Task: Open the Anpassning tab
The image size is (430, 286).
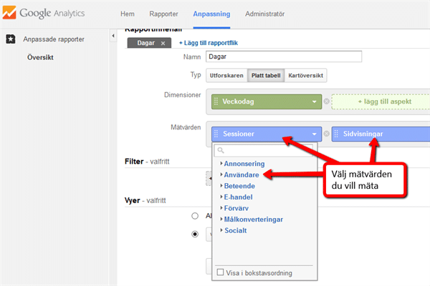Action: [211, 14]
